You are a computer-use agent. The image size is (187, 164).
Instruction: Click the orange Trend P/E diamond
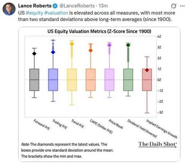72,44
